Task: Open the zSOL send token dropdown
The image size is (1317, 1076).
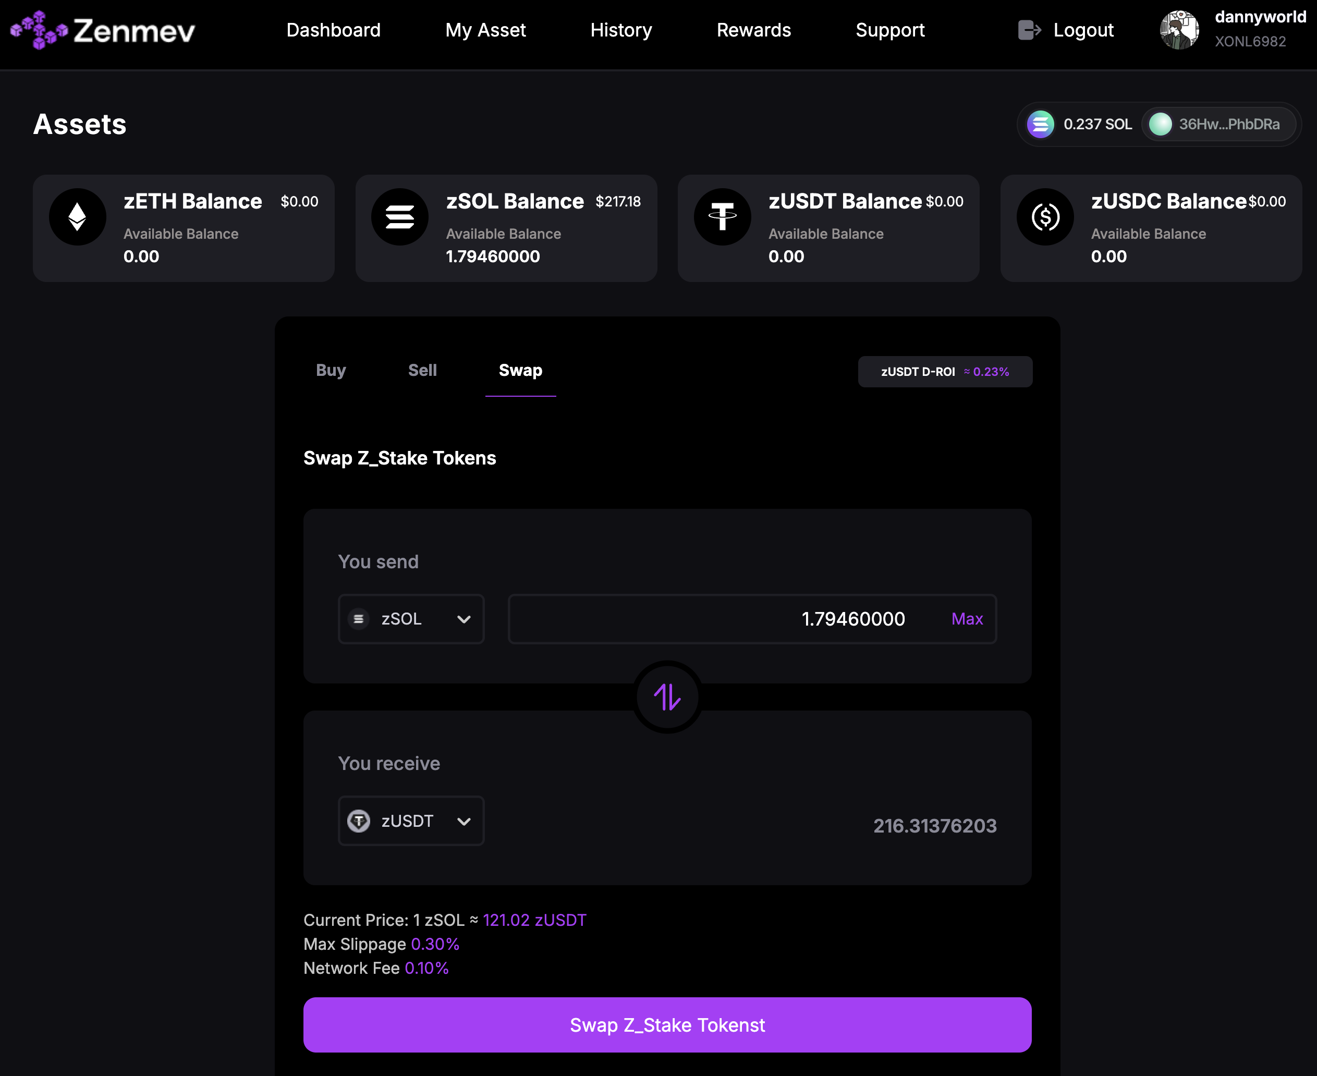Action: pos(411,619)
